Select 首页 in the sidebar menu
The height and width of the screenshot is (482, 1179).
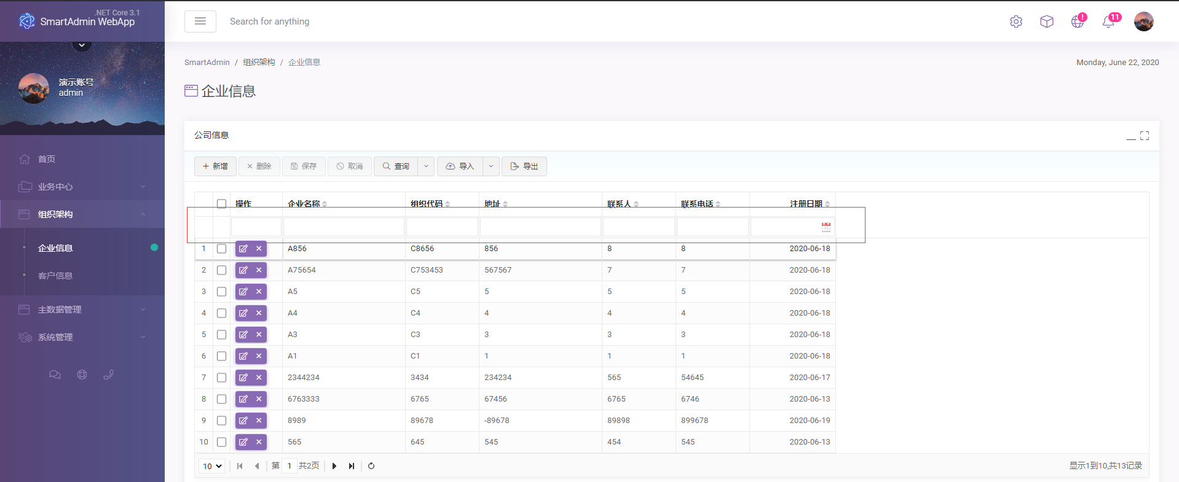point(47,159)
